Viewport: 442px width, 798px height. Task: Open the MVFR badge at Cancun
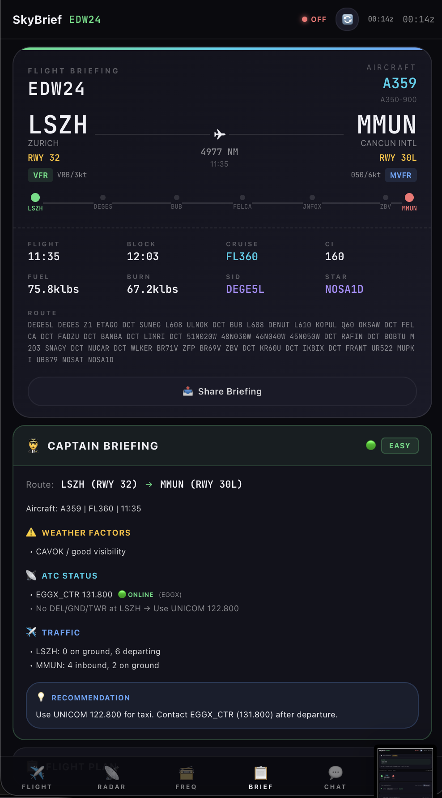point(400,175)
